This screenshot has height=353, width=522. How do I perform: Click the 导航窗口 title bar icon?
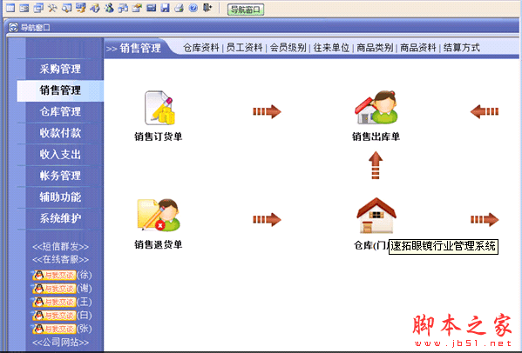point(13,27)
